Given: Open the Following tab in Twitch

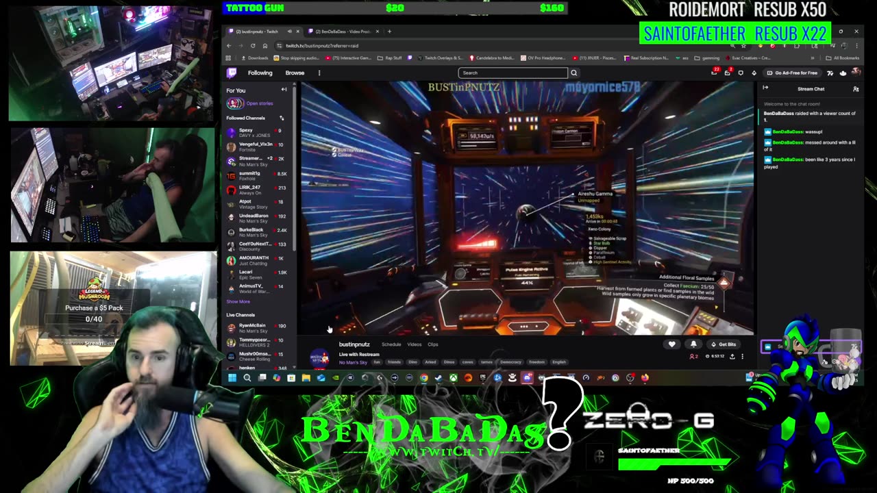Looking at the screenshot, I should point(260,73).
